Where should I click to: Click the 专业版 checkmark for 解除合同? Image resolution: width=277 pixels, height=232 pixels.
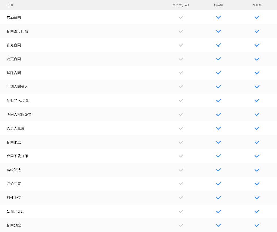pyautogui.click(x=257, y=73)
